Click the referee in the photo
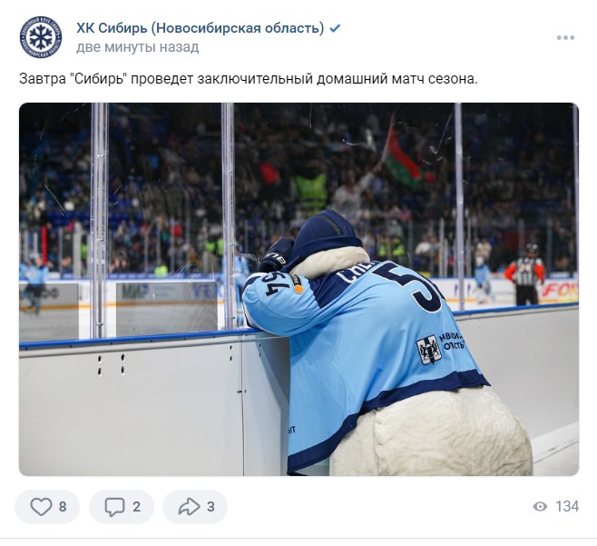The width and height of the screenshot is (597, 546). (x=526, y=273)
